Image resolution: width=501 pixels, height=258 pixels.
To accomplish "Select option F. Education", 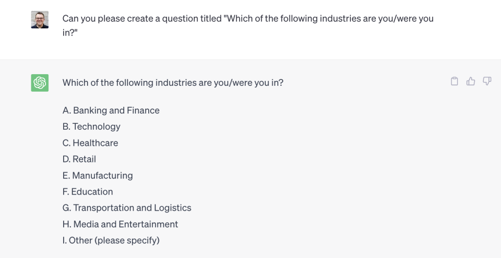I will click(x=88, y=192).
